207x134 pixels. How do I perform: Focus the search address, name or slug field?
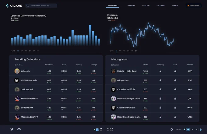[x=41, y=6]
